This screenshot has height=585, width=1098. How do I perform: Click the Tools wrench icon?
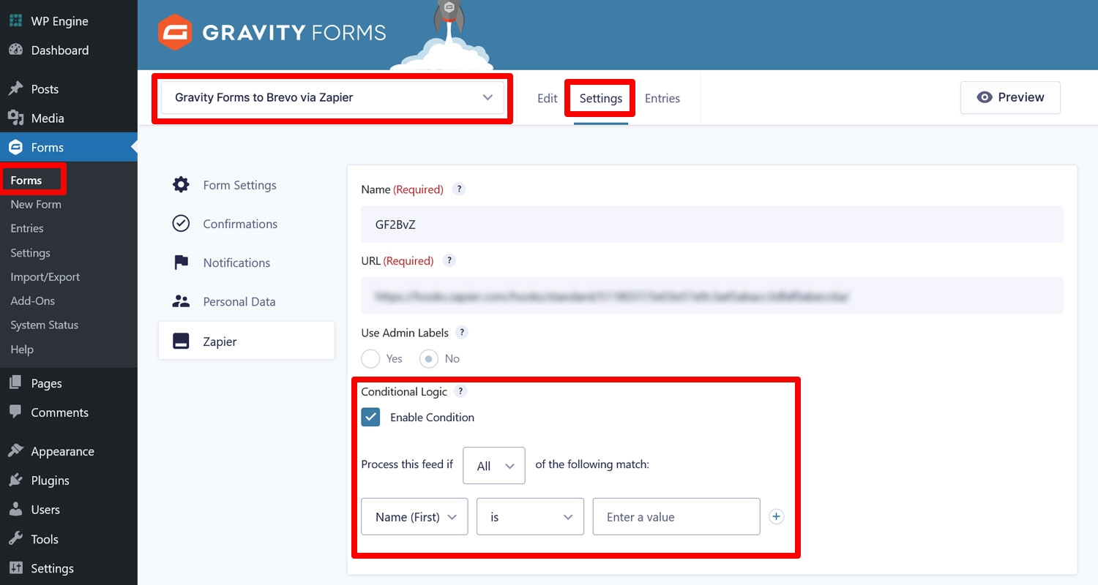point(15,539)
